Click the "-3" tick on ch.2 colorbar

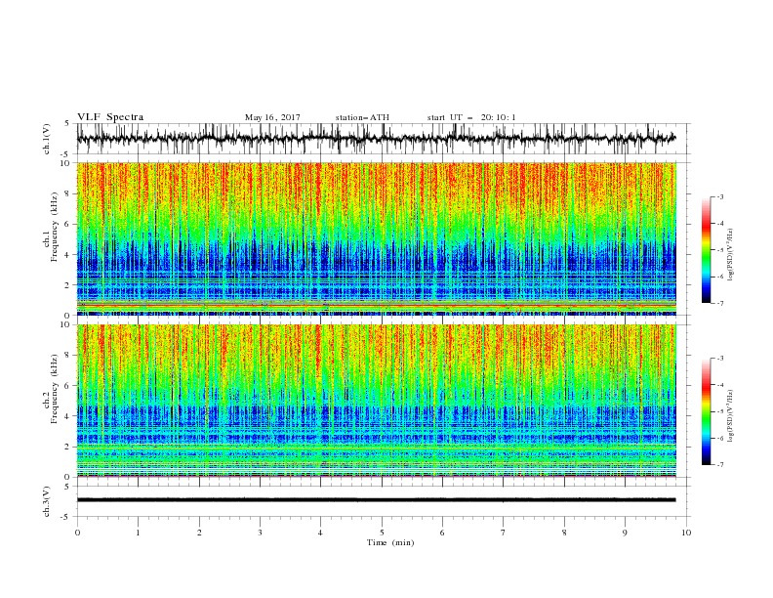pos(720,359)
